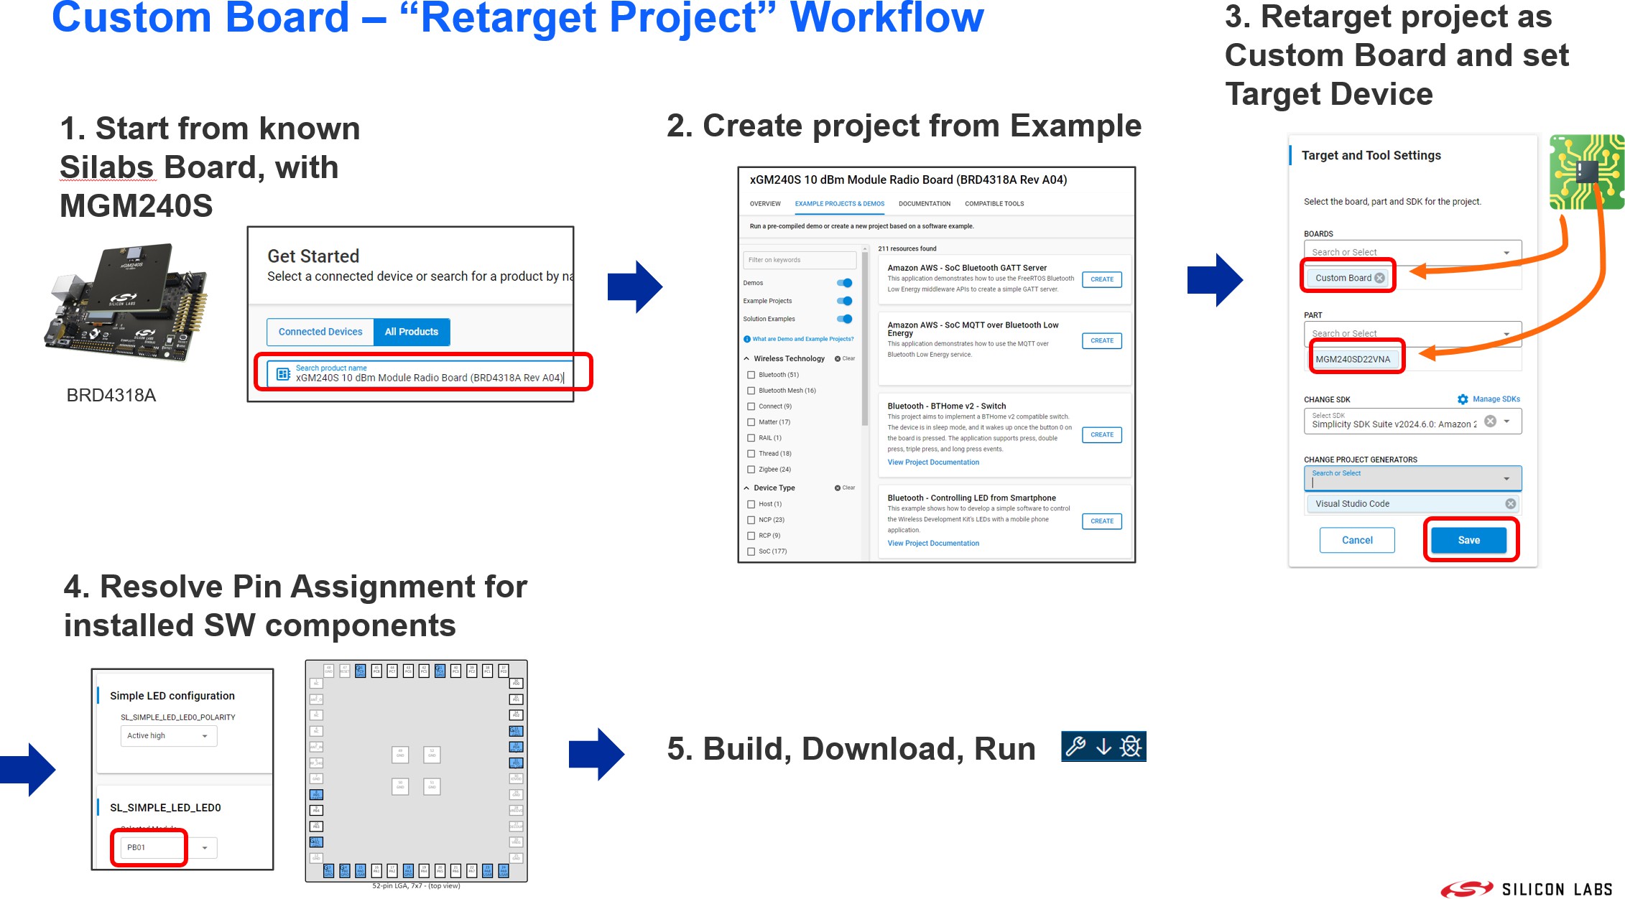Viewport: 1625px width, 899px height.
Task: Check the NCP (23) device type filter
Action: pyautogui.click(x=751, y=520)
